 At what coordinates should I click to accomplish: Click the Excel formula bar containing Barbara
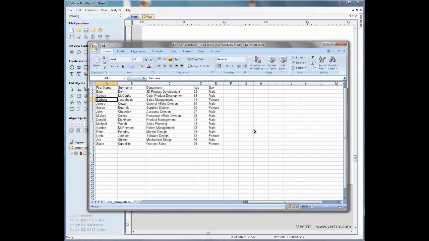click(245, 78)
